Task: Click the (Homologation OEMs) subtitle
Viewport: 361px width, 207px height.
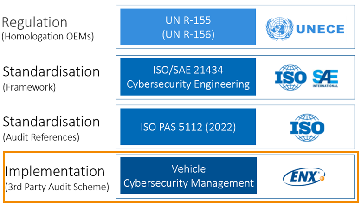Action: pyautogui.click(x=48, y=36)
